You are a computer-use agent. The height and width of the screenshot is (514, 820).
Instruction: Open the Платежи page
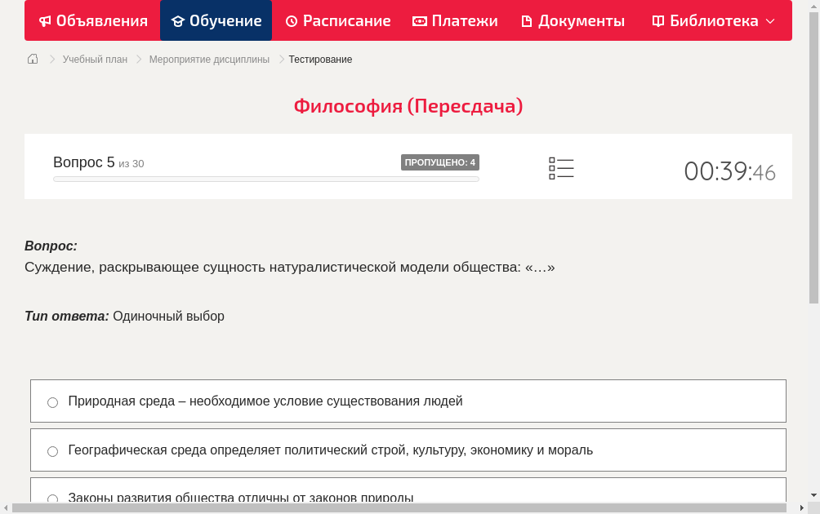coord(455,21)
